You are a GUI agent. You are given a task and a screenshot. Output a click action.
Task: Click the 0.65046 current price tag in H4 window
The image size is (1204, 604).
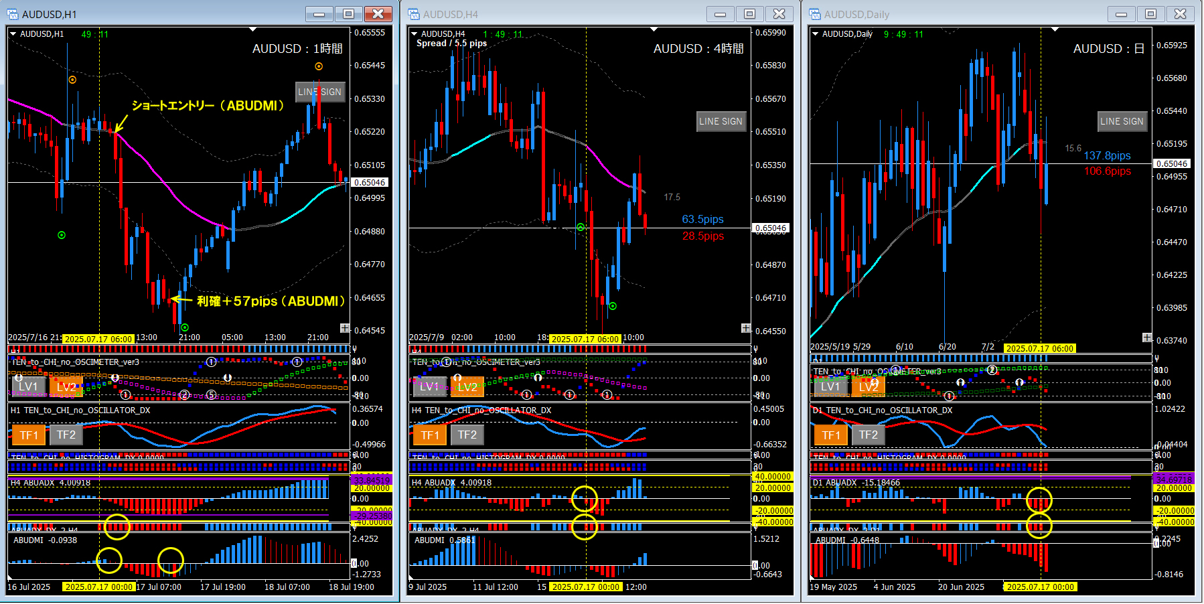[x=771, y=228]
